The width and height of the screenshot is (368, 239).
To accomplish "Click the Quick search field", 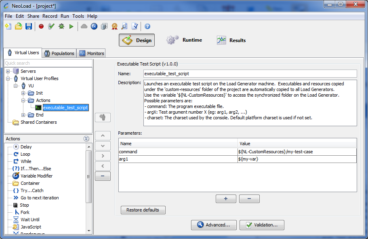I will point(48,63).
